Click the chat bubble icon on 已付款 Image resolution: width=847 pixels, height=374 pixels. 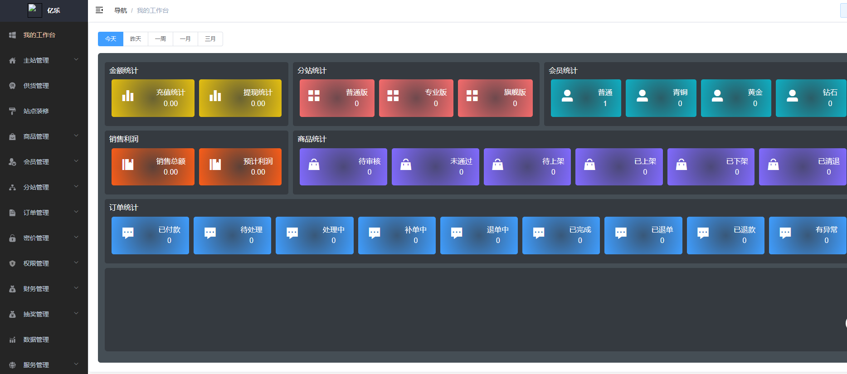point(128,233)
